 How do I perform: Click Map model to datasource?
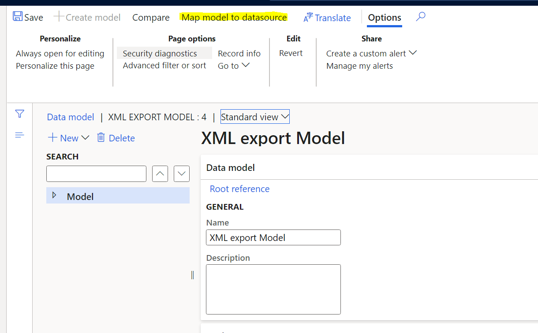tap(233, 17)
